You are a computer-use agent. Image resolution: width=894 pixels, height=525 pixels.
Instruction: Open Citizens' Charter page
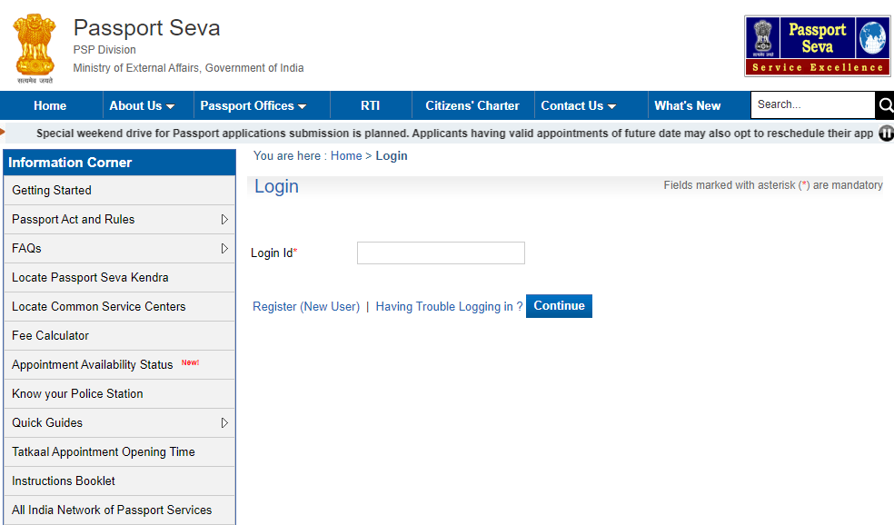tap(472, 105)
